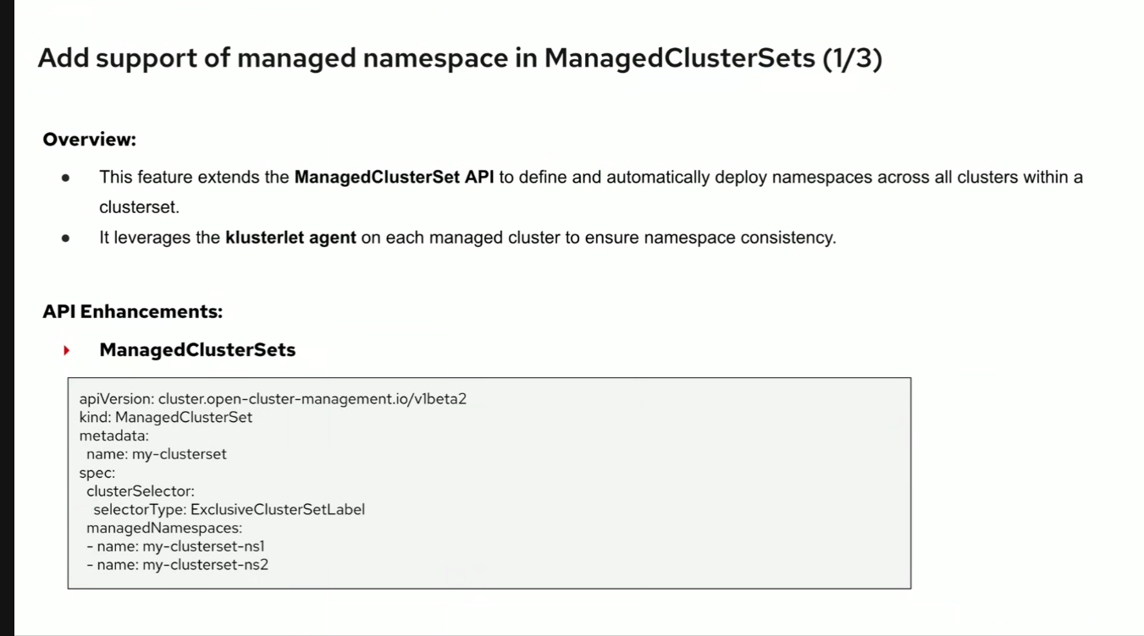Select the API Enhancements heading

click(x=132, y=311)
